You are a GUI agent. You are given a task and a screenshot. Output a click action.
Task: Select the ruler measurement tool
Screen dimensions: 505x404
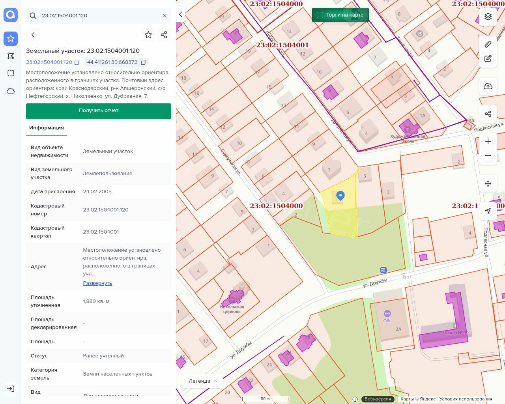coord(488,44)
